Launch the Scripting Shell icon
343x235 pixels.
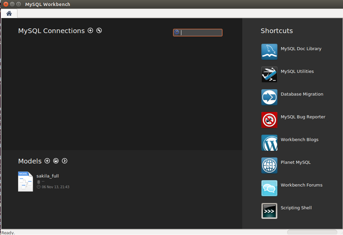(x=269, y=211)
